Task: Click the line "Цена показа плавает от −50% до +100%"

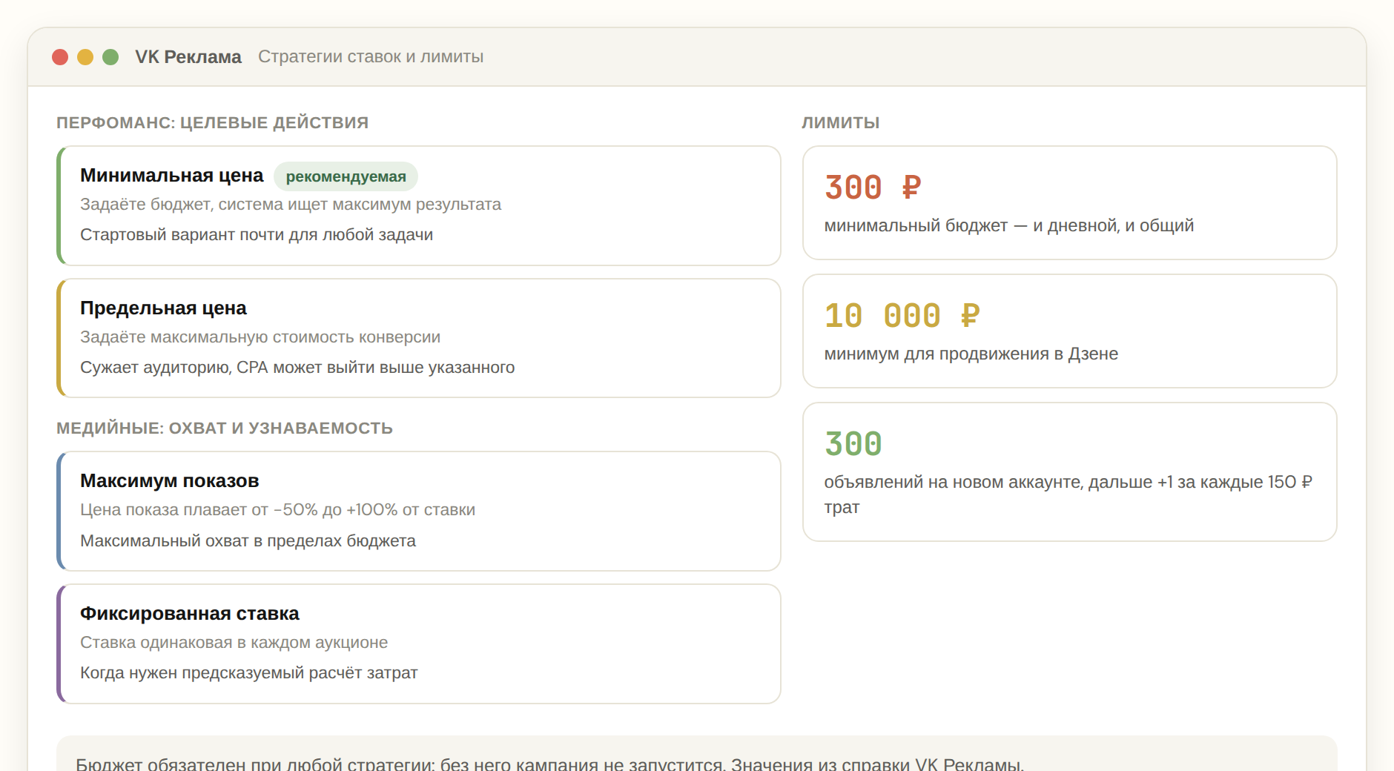Action: tap(238, 509)
